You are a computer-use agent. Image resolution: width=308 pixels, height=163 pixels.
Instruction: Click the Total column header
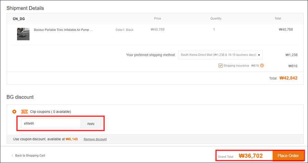click(x=278, y=18)
